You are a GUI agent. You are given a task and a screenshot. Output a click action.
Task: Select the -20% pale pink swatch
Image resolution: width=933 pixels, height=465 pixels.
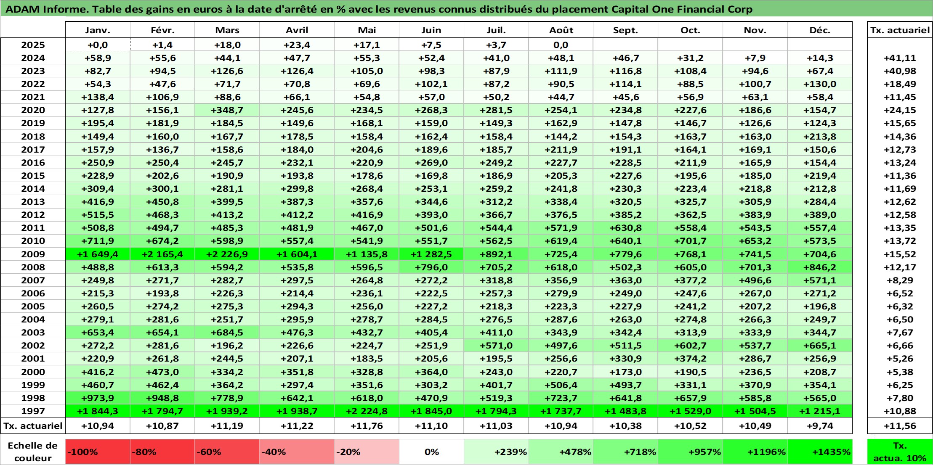click(367, 452)
